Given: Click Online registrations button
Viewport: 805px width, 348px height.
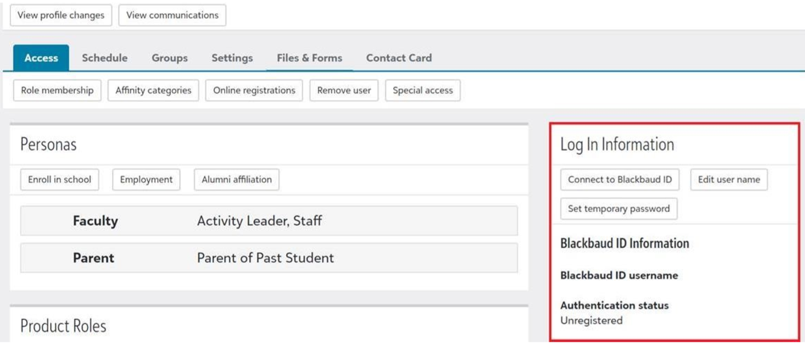Looking at the screenshot, I should tap(254, 91).
